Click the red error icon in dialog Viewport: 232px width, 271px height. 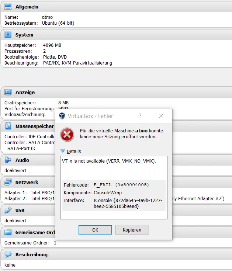coord(67,135)
